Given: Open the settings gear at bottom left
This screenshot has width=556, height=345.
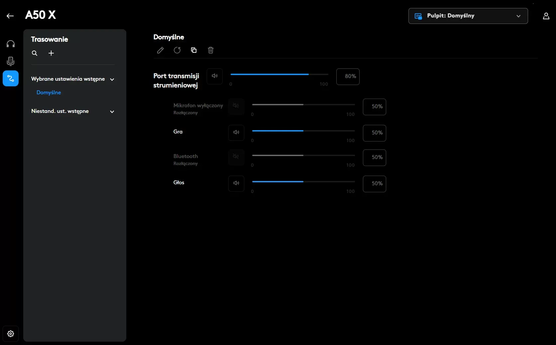Looking at the screenshot, I should pyautogui.click(x=11, y=334).
